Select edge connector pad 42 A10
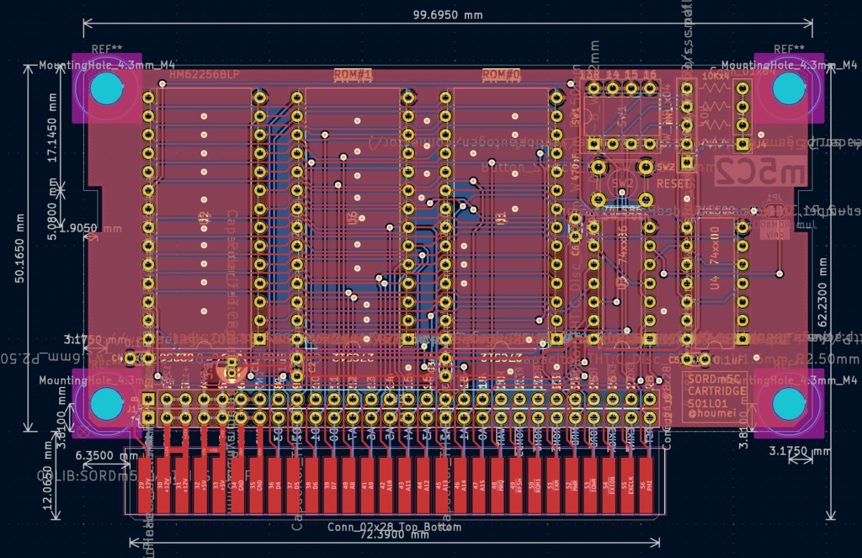The width and height of the screenshot is (862, 558). tap(386, 486)
